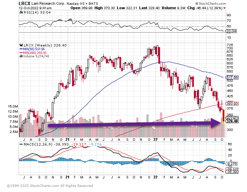
Task: Click the Lam Research Corp. company name
Action: 48,3
